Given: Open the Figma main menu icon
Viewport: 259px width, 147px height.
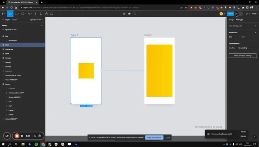Looking at the screenshot, I should point(3,14).
